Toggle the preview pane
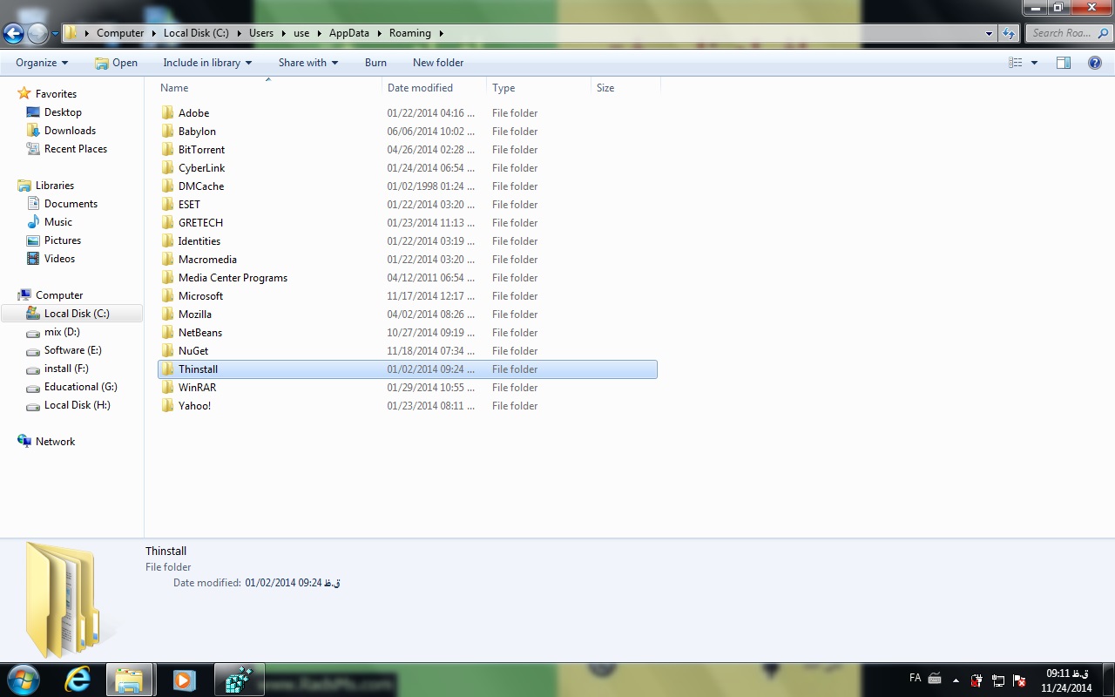Screen dimensions: 1115x697 click(1063, 63)
